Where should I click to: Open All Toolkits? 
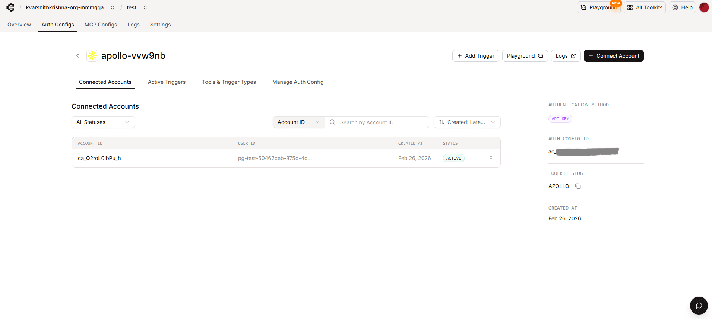pos(645,7)
